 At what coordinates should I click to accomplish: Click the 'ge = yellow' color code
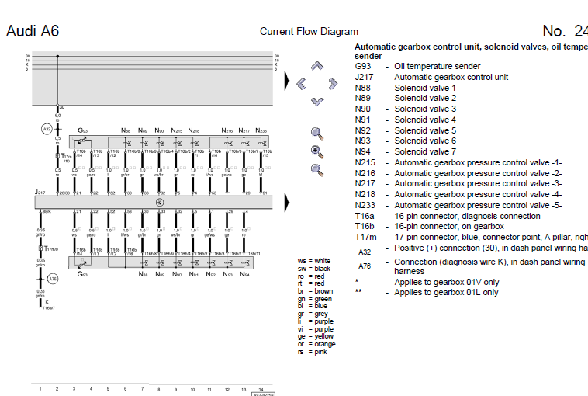[x=316, y=337]
